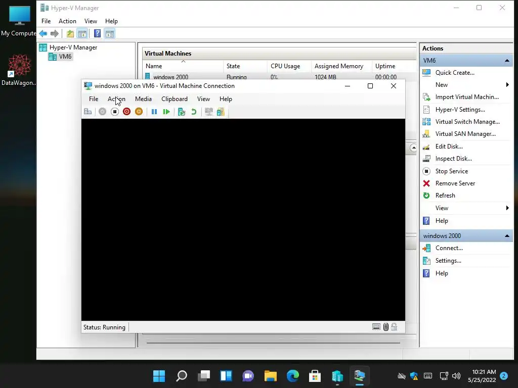
Task: Open File Explorer from the taskbar
Action: 271,376
